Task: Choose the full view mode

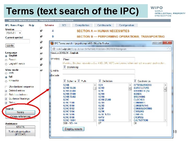Action: pyautogui.click(x=6, y=77)
